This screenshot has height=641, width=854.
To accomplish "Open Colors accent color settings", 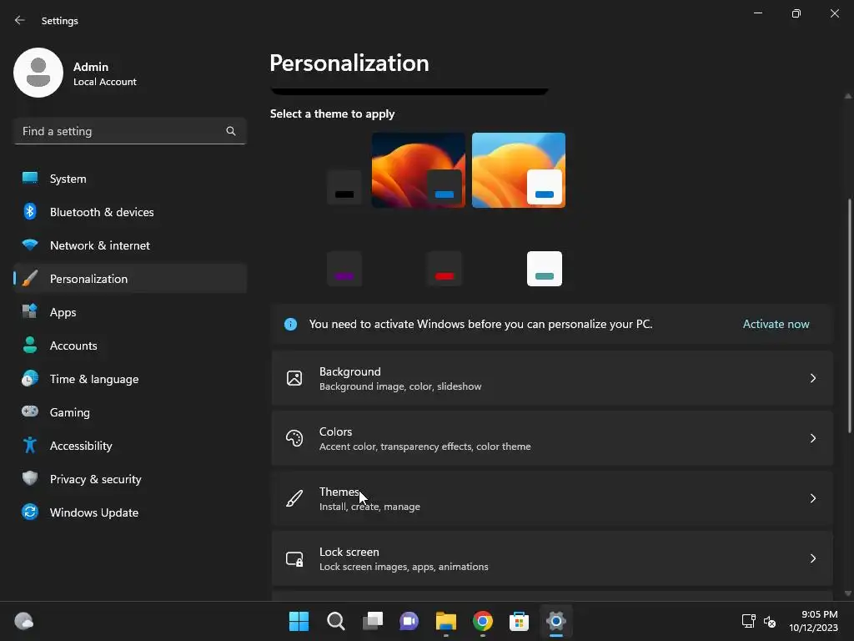I will (x=552, y=438).
